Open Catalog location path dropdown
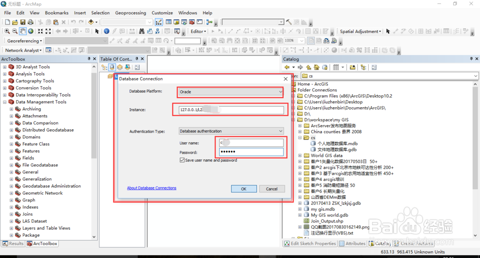 point(475,76)
